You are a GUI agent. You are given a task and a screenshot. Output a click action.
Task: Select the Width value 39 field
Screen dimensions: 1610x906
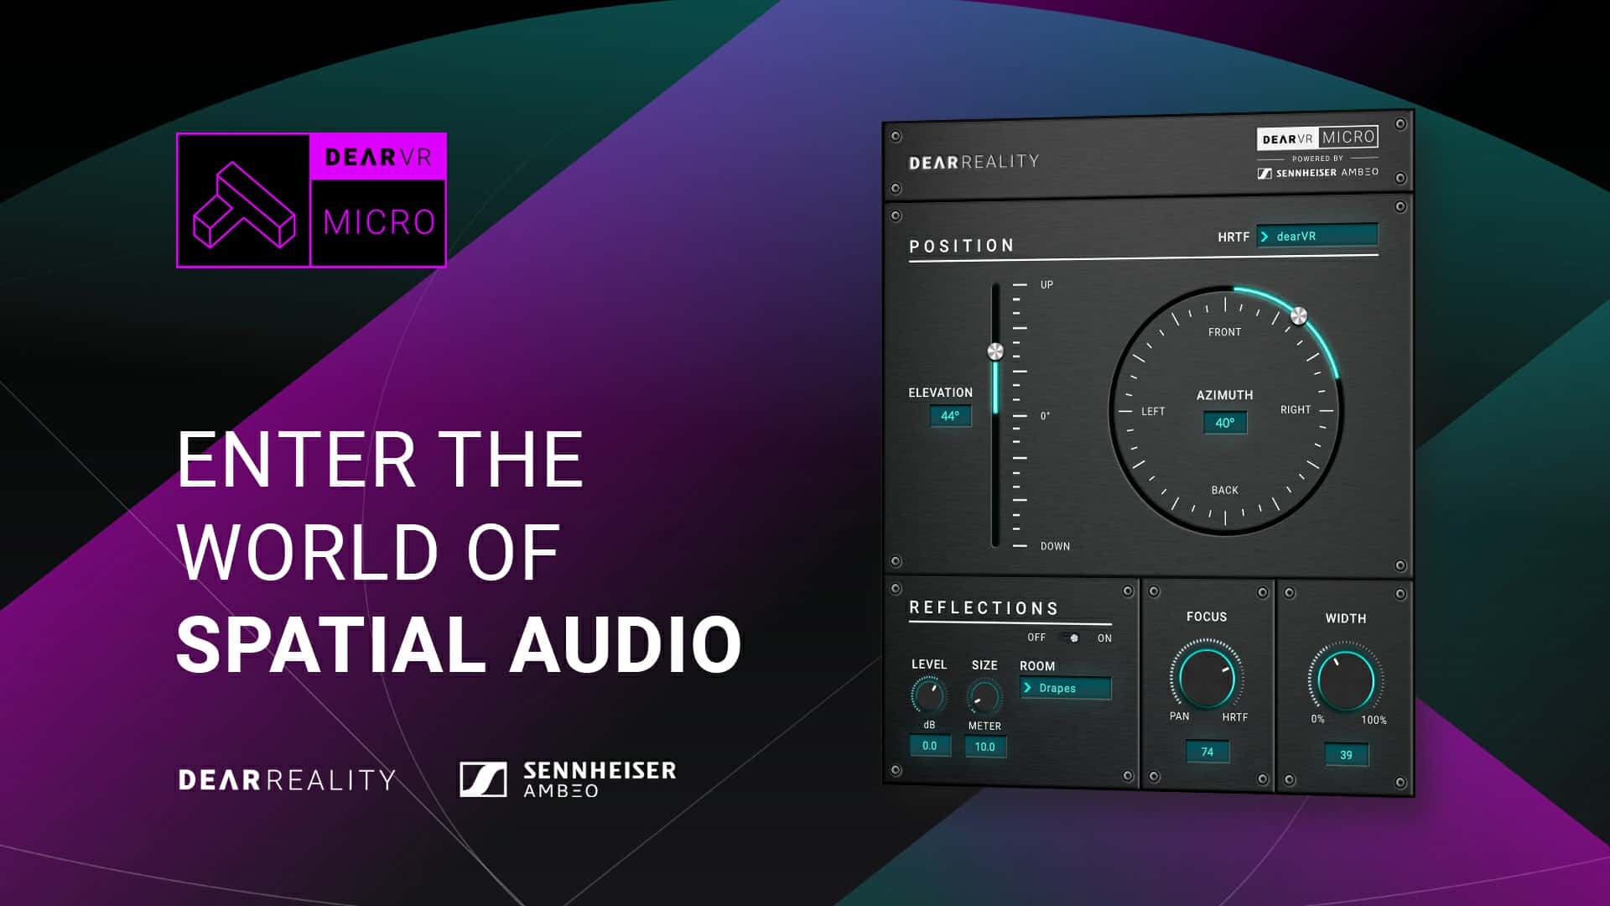1346,754
